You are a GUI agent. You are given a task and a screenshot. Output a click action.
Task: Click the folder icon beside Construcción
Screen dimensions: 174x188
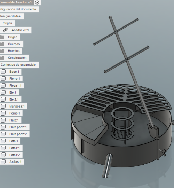click(x=2, y=58)
